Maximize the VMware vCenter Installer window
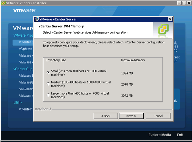 (x=184, y=3)
